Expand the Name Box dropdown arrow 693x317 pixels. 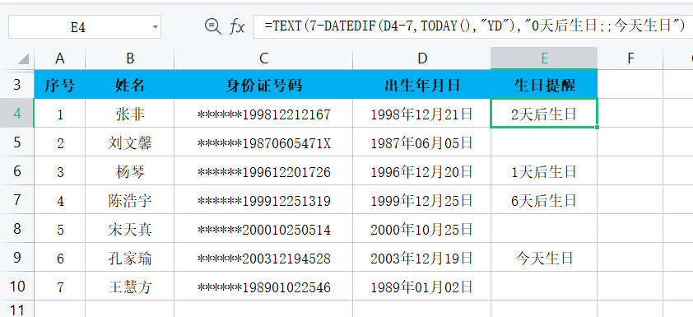[x=155, y=27]
